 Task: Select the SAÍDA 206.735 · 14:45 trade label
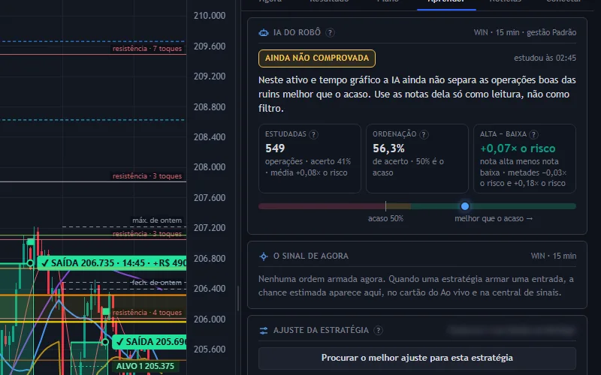(112, 263)
